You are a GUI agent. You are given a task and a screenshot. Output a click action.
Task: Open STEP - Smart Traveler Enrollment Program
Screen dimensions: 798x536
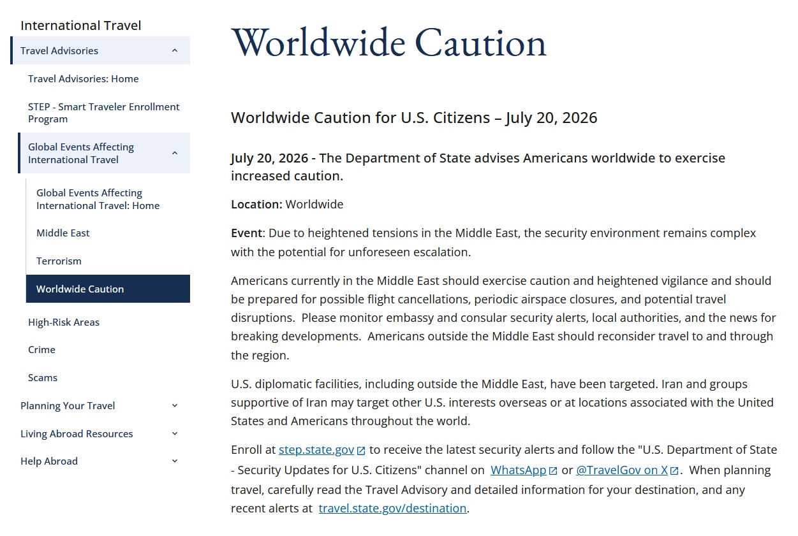(x=104, y=113)
